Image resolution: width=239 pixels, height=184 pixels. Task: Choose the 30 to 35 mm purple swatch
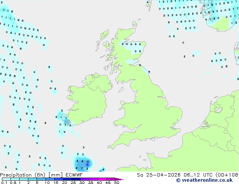(x=84, y=179)
